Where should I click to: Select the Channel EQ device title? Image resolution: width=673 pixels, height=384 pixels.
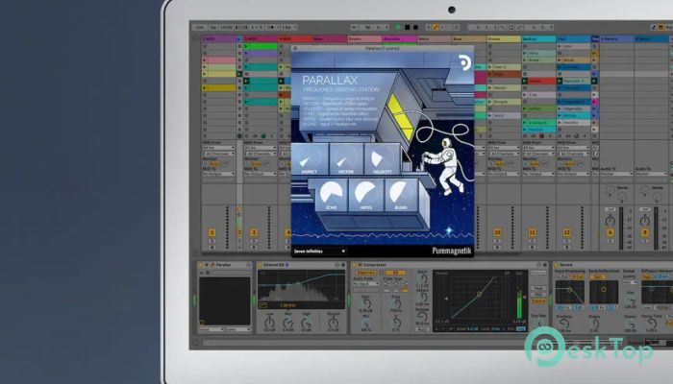pyautogui.click(x=273, y=265)
